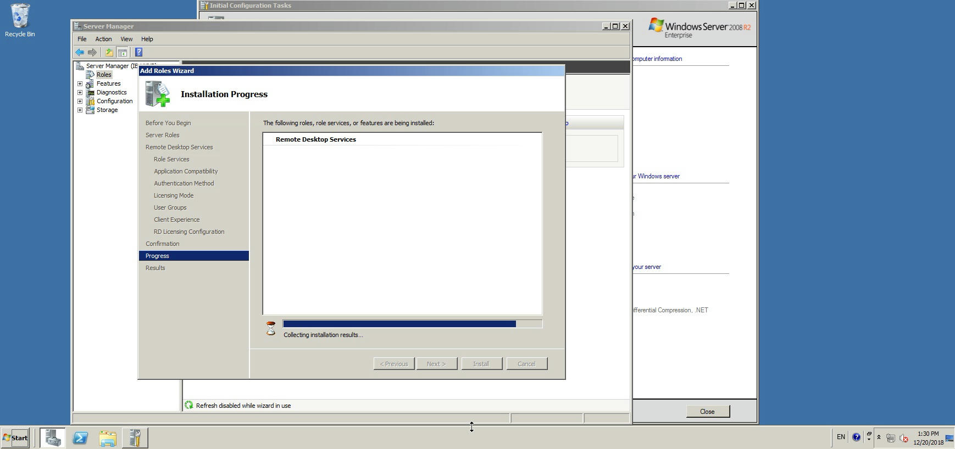Click the highlighted Progress wizard step

click(194, 256)
